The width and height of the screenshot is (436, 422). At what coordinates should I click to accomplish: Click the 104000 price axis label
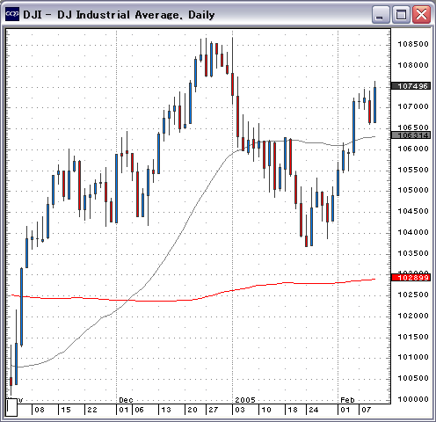413,232
